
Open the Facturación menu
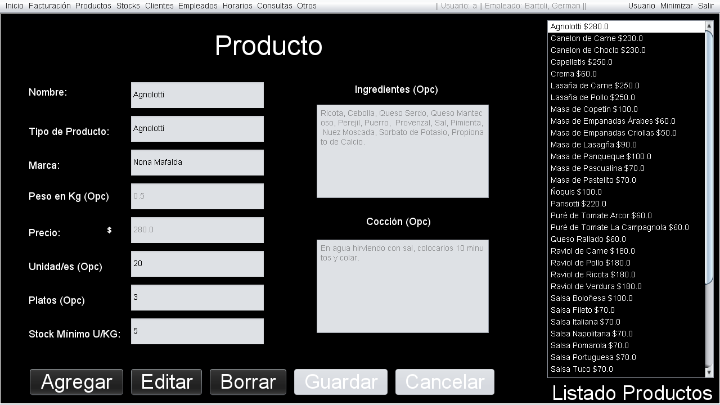tap(49, 6)
